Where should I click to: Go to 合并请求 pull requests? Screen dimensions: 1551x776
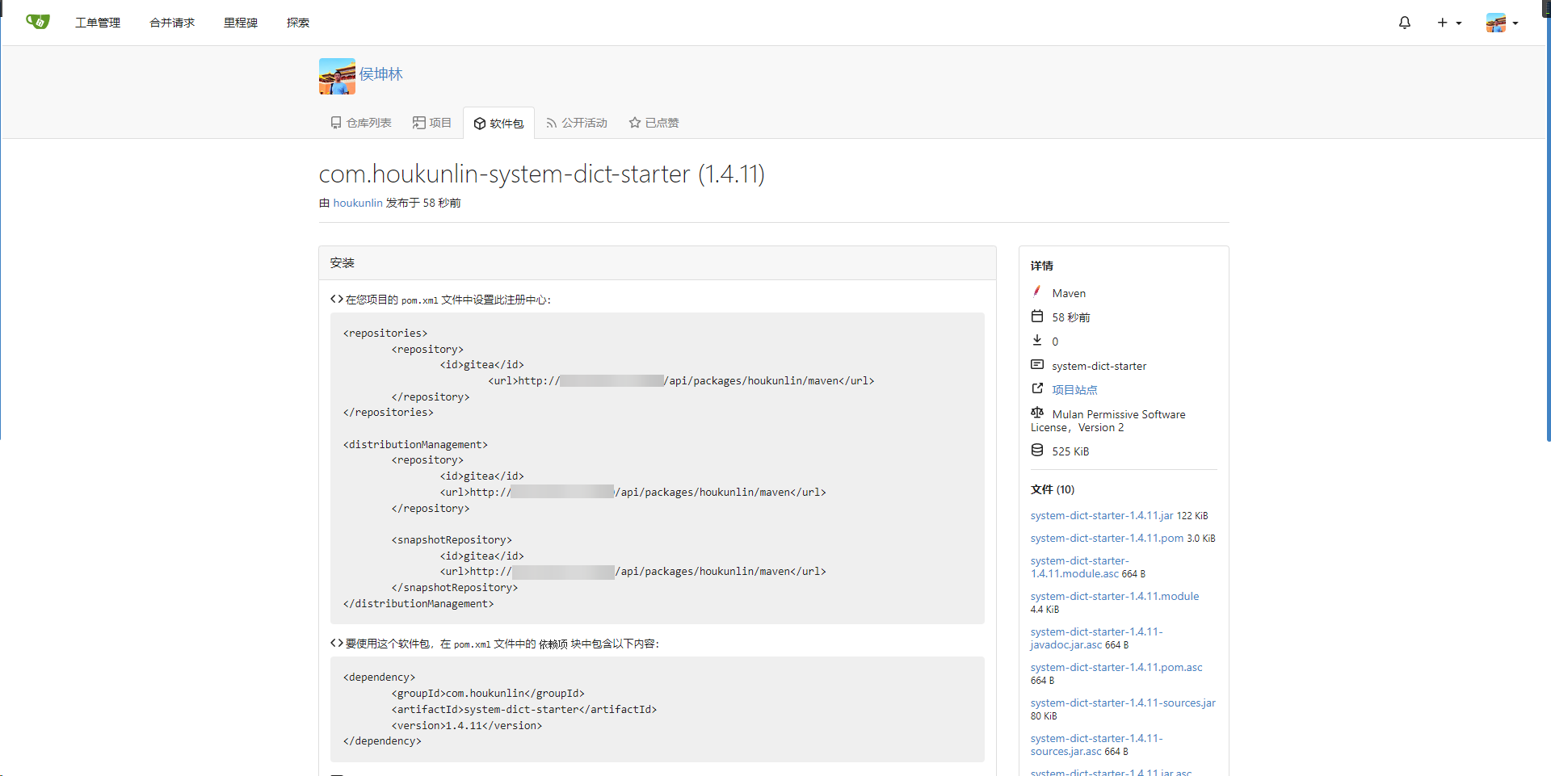click(171, 23)
